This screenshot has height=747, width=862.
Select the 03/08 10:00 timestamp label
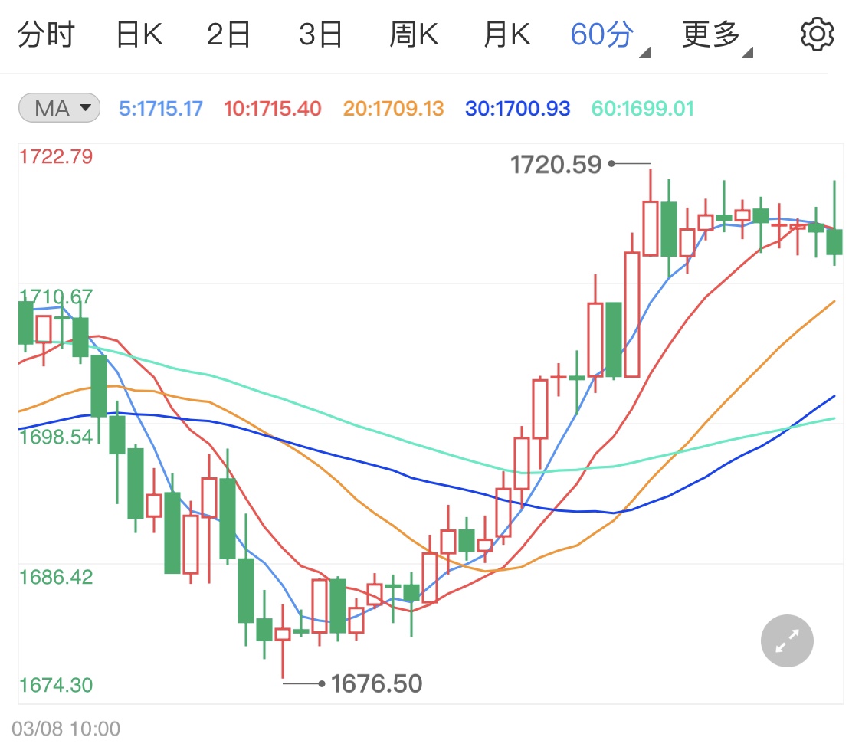point(59,728)
